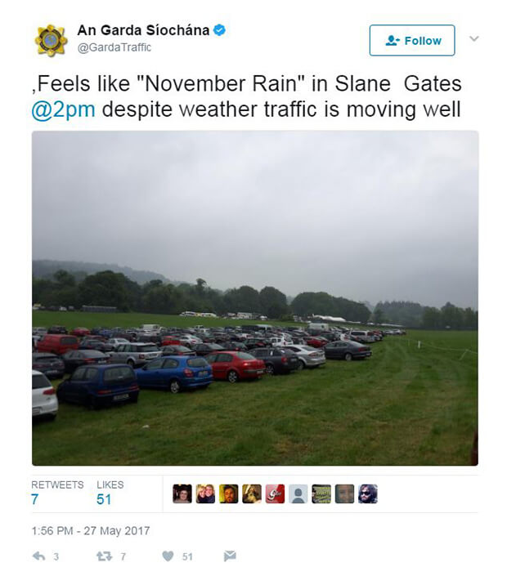Open the first liker avatar

click(x=182, y=493)
